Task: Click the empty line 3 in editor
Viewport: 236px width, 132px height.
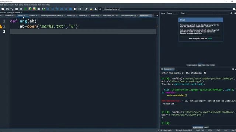Action: point(83,32)
